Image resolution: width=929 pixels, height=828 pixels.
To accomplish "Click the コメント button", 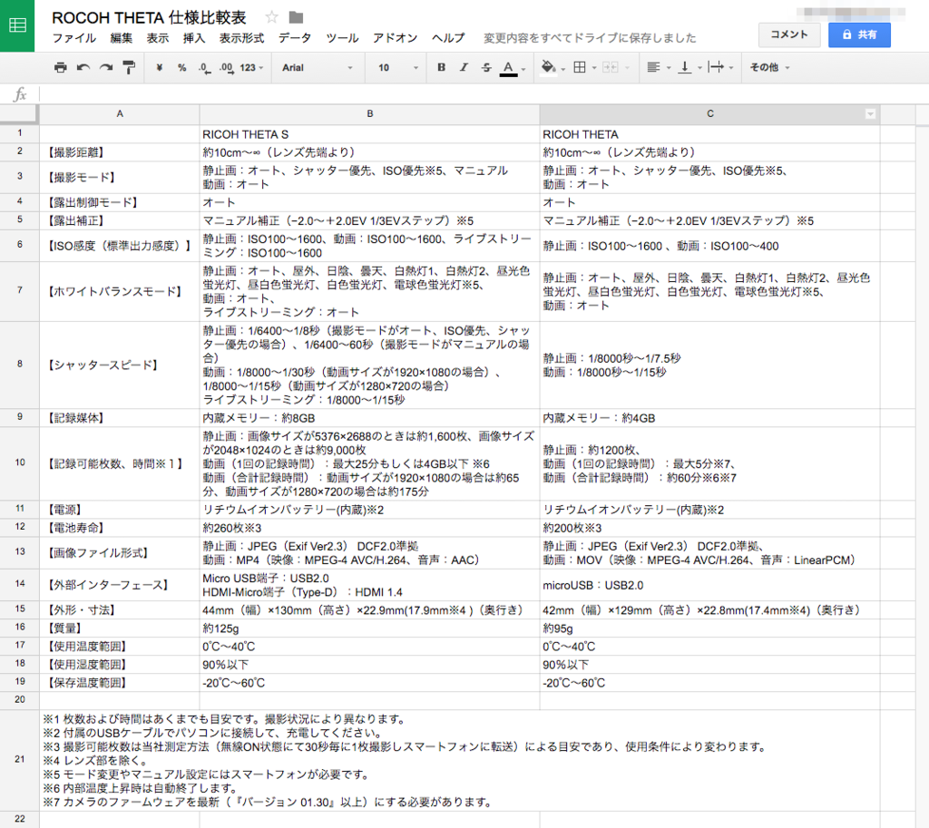I will 788,34.
